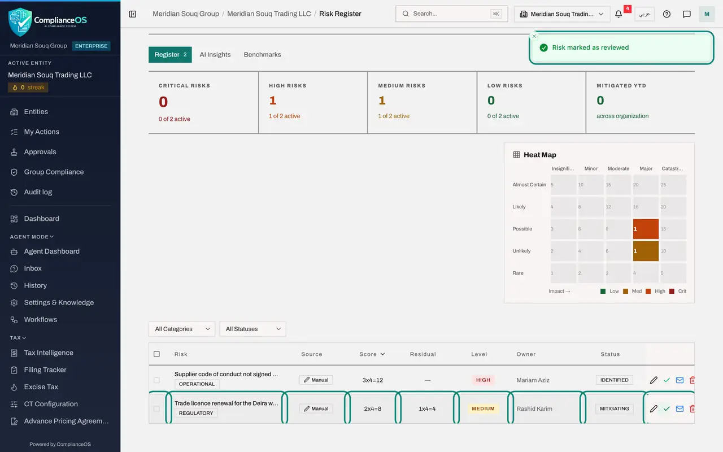Edit the Trade licence renewal risk

point(654,408)
